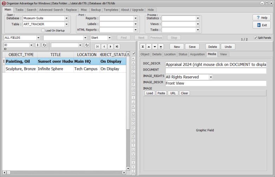Click the refresh icon next to the ID sort field
Screen dimensions: 275x177
tap(44, 45)
